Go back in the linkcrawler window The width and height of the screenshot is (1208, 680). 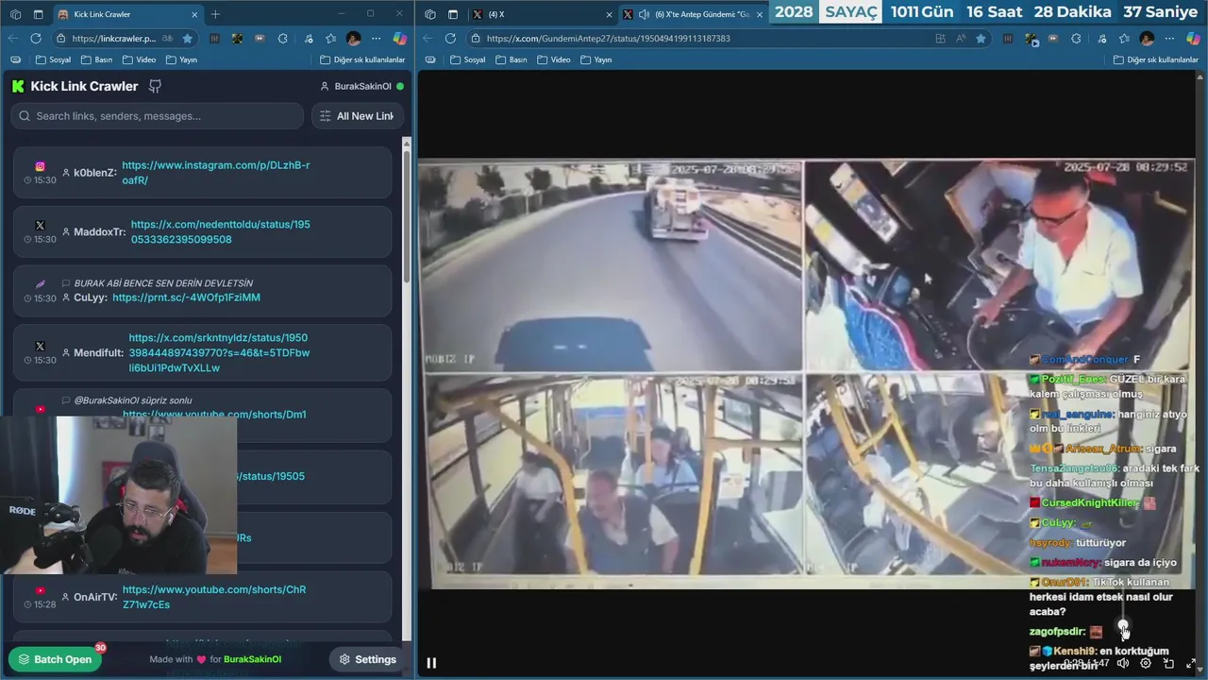[12, 38]
